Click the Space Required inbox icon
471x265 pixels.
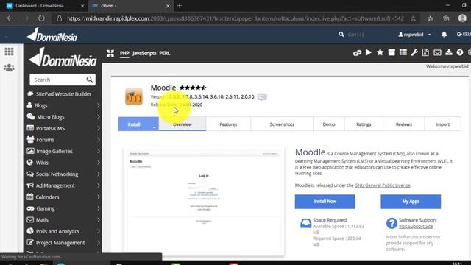(306, 223)
